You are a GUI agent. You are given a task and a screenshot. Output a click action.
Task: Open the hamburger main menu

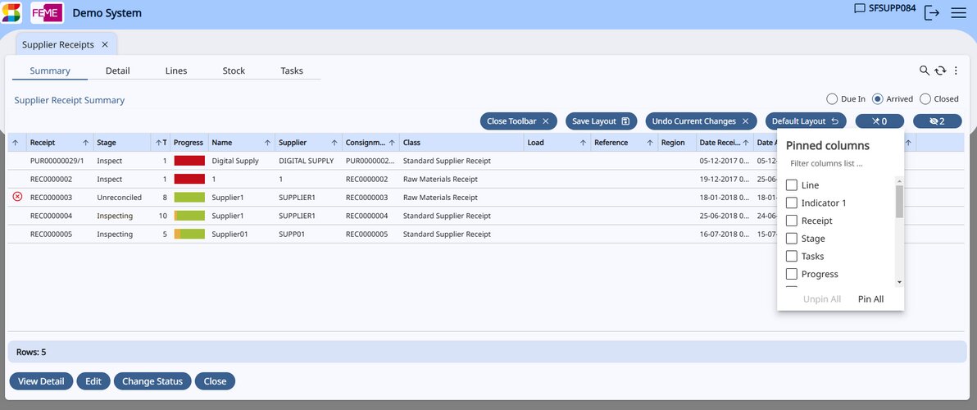click(x=958, y=12)
